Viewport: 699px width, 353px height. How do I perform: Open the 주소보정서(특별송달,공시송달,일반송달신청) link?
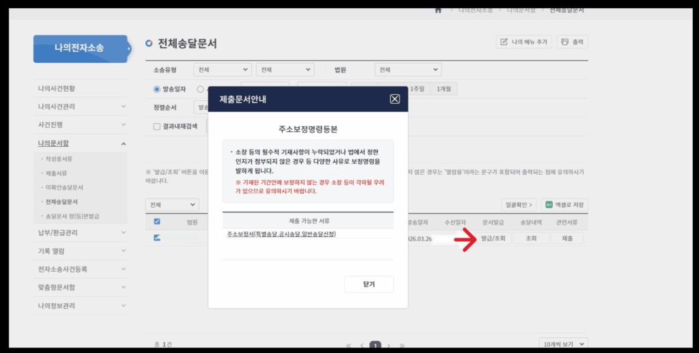coord(281,234)
